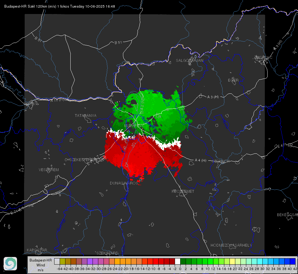Screen dimensions: 298x274
Task: Click the BÉKÉSCSABA city label
Action: pyautogui.click(x=287, y=215)
